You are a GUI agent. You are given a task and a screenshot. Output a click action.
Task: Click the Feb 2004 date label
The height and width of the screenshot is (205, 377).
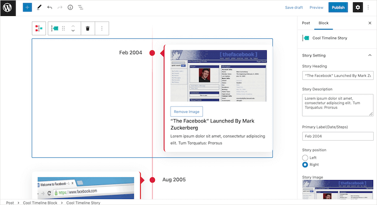point(130,53)
